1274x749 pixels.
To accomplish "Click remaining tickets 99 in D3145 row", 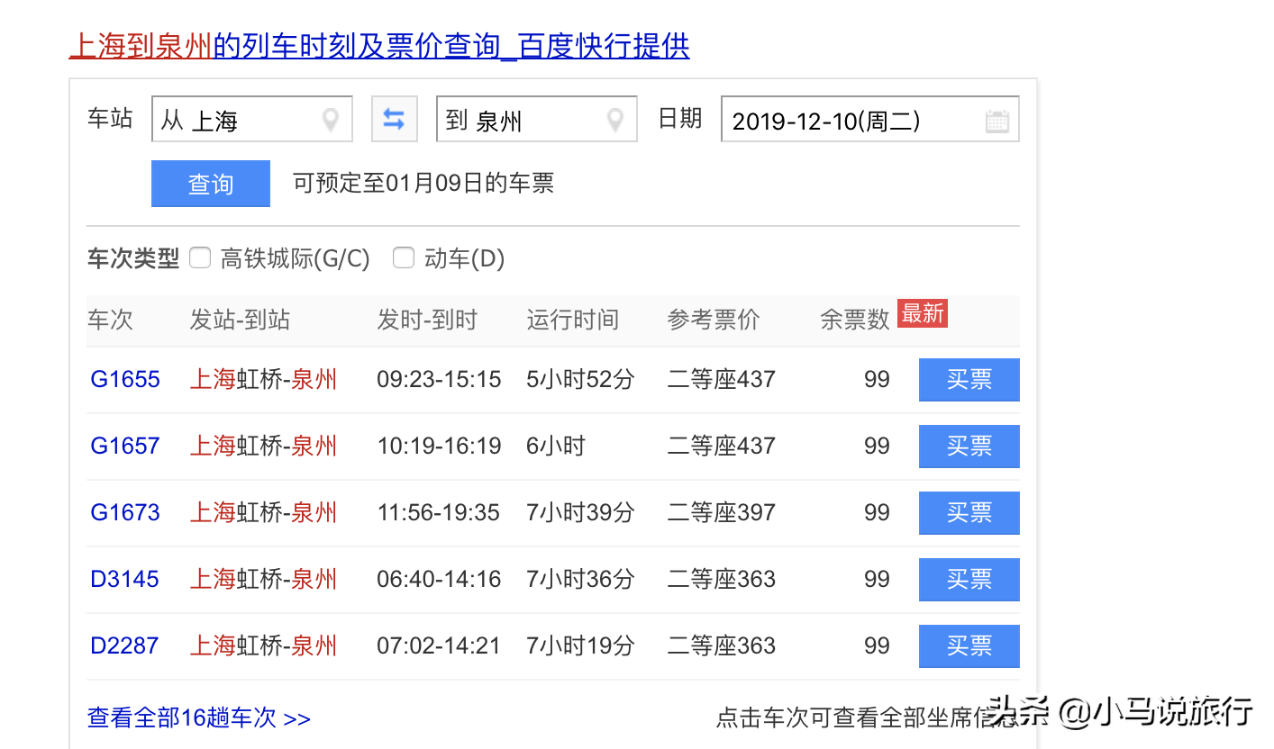I will (877, 579).
